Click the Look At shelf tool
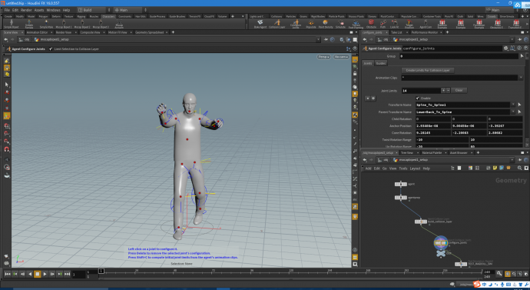The width and height of the screenshot is (530, 290). [394, 24]
